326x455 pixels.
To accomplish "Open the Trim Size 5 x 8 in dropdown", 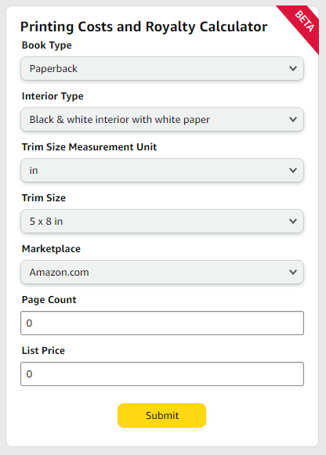I will [x=162, y=221].
